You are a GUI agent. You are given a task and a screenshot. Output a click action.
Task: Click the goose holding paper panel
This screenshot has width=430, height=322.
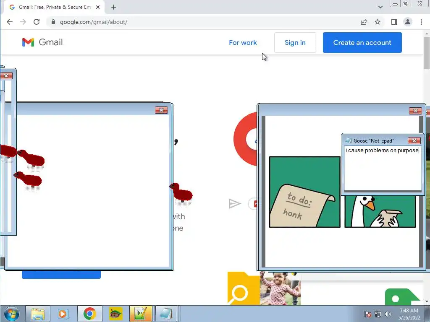pyautogui.click(x=380, y=211)
